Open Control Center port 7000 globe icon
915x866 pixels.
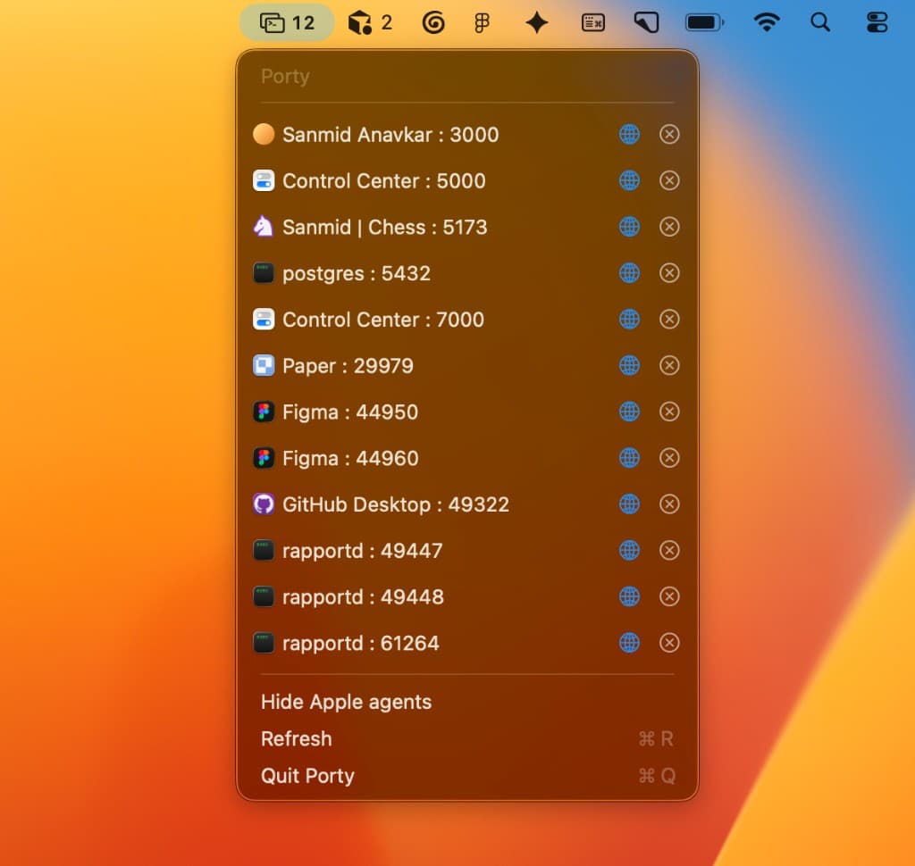pos(629,319)
